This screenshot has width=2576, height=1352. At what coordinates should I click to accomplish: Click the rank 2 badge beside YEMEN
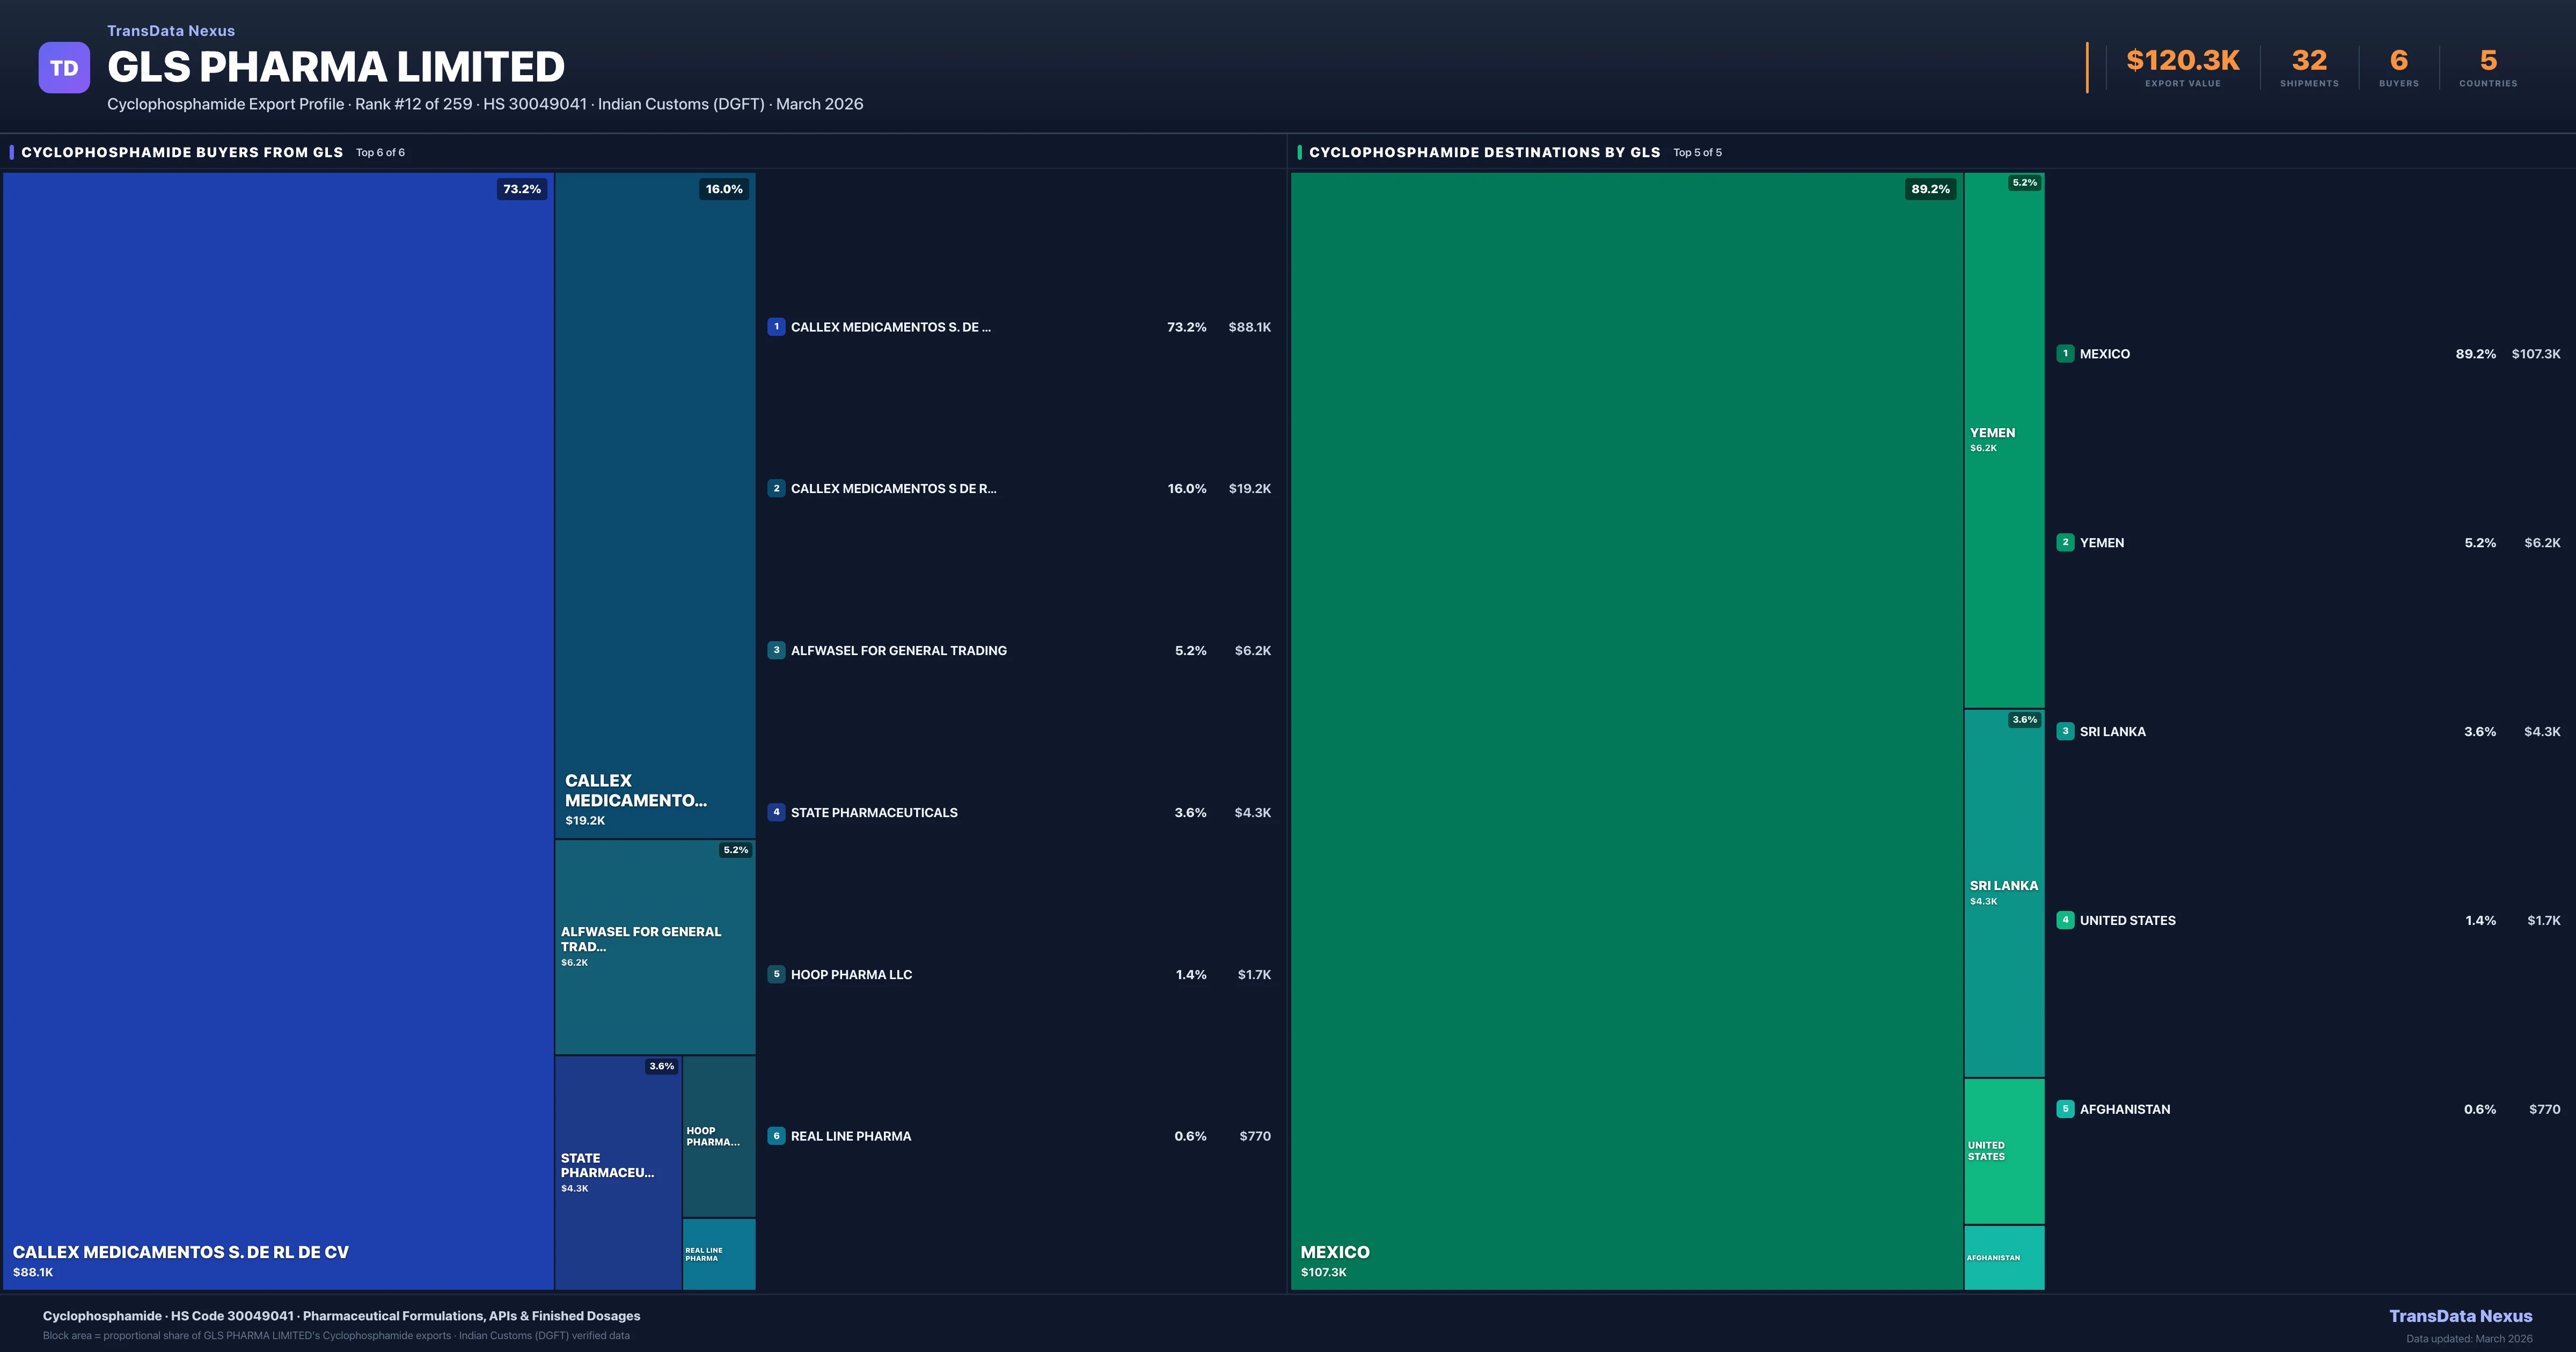point(2065,542)
